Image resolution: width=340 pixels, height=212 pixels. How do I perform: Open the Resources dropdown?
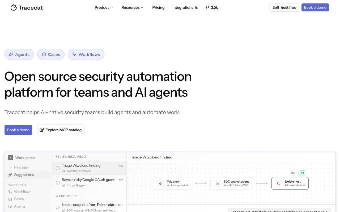[132, 7]
